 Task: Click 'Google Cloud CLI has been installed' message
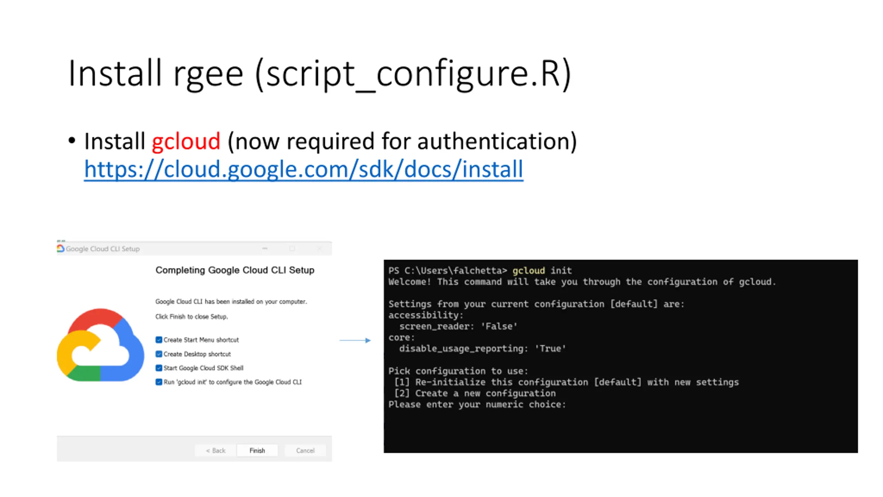point(231,302)
